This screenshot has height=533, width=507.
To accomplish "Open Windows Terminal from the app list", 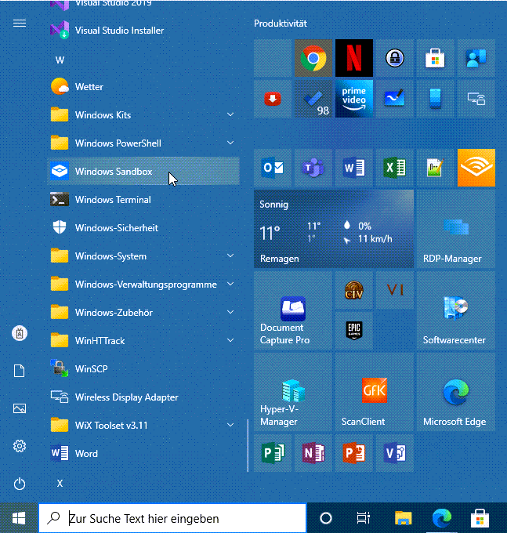I will 143,200.
